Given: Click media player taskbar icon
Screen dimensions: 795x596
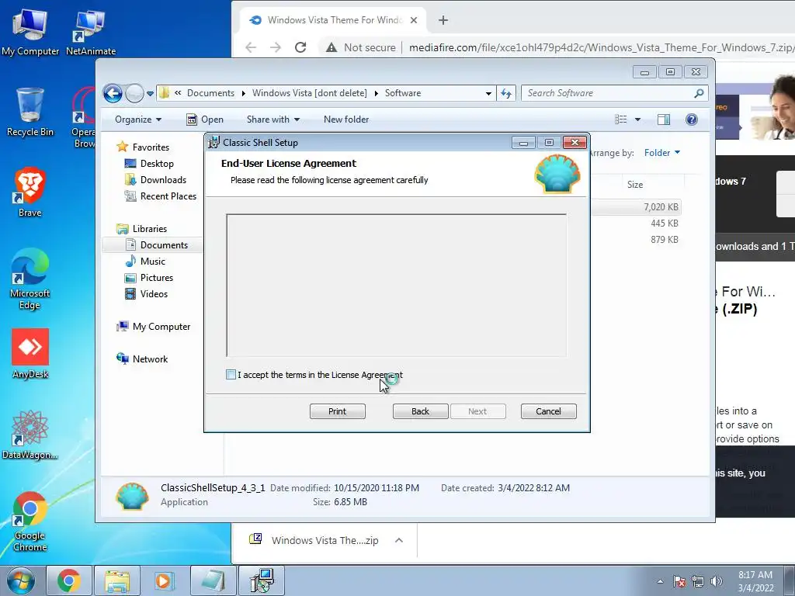Looking at the screenshot, I should coord(165,580).
